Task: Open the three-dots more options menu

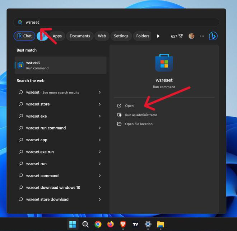Action: (202, 36)
